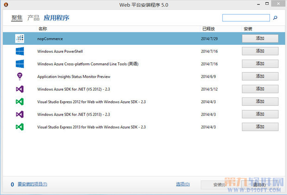Click the 2014/6/9 release date
287x195 pixels.
208,77
